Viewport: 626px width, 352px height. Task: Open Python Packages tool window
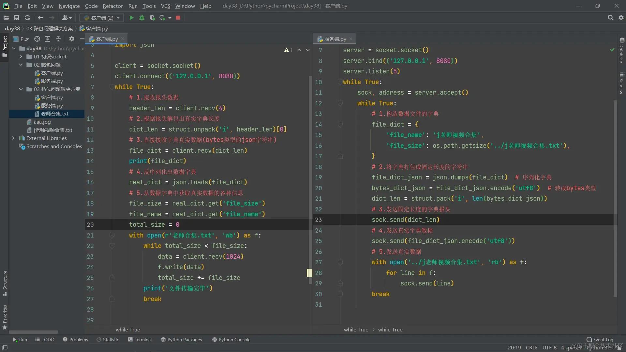click(x=181, y=340)
